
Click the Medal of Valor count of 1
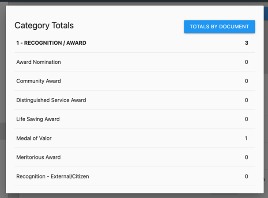tap(246, 138)
